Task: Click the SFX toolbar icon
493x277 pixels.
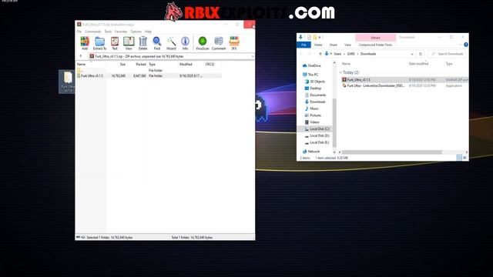Action: click(x=234, y=43)
